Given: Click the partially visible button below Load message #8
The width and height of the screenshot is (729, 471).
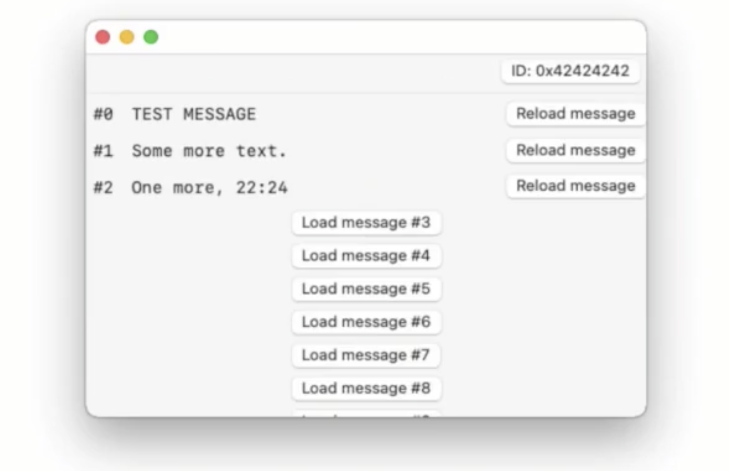Looking at the screenshot, I should point(366,414).
